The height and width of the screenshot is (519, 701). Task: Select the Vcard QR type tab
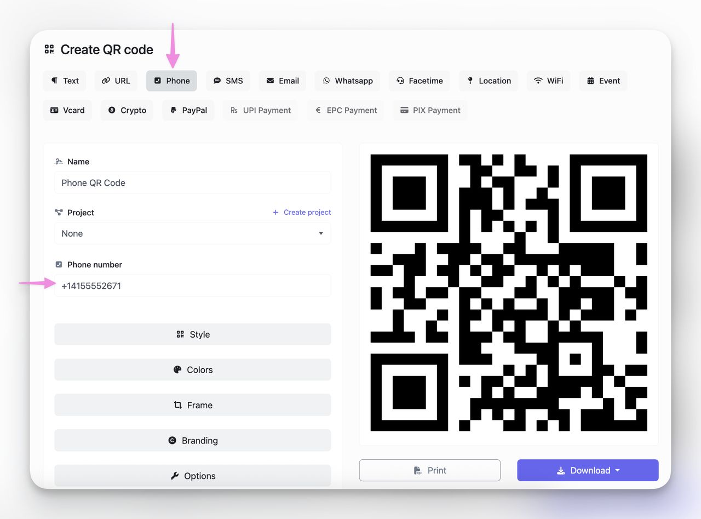click(x=67, y=110)
